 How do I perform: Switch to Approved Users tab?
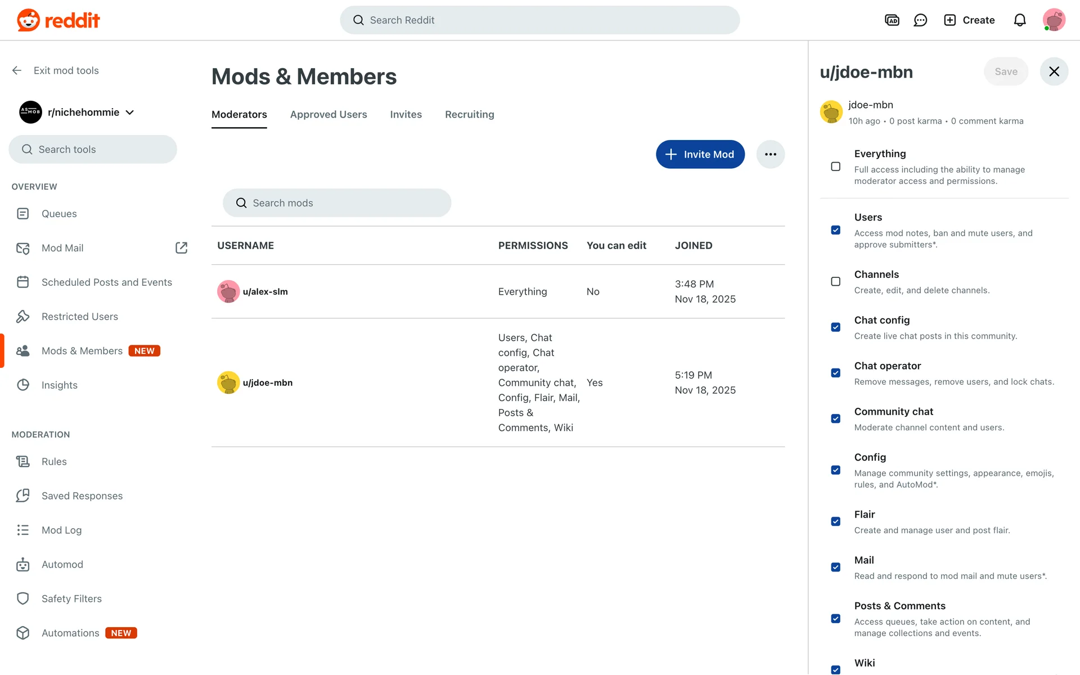point(328,114)
